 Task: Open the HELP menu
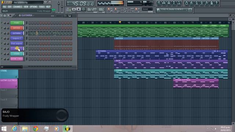coord(48,7)
